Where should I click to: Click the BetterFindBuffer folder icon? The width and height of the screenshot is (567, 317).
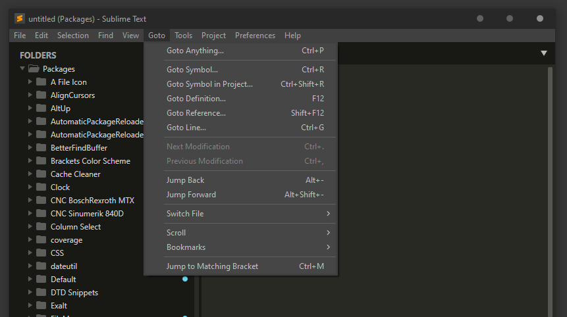(41, 148)
